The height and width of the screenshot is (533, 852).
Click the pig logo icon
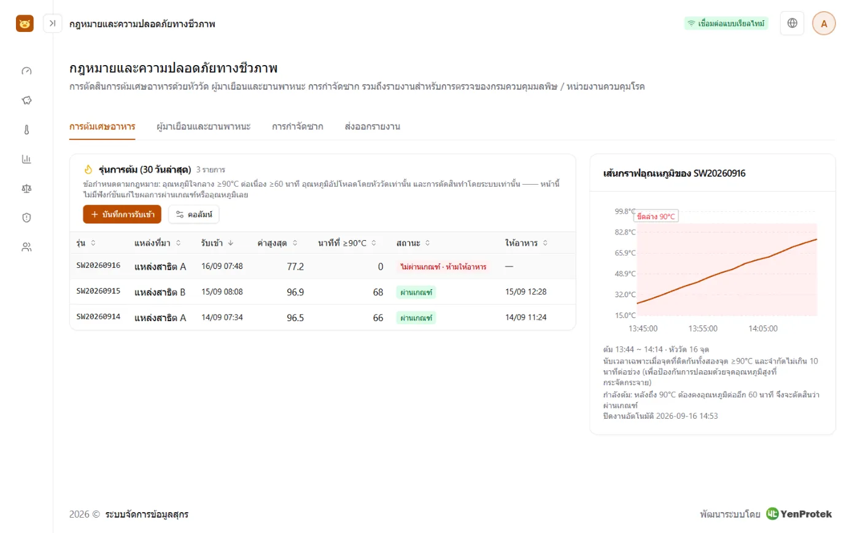[x=25, y=23]
